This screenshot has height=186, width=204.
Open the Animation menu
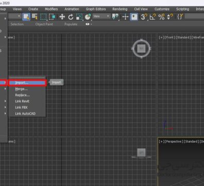[x=72, y=9]
